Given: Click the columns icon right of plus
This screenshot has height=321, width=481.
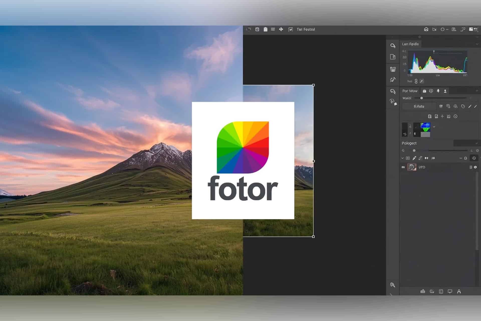Looking at the screenshot, I should (449, 116).
